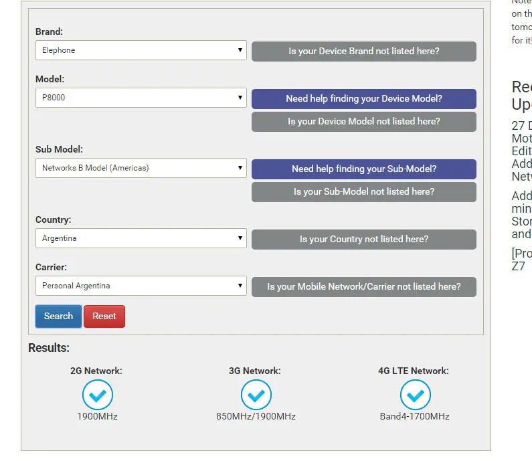This screenshot has height=461, width=532.
Task: Open the Model dropdown showing P8000
Action: [141, 98]
